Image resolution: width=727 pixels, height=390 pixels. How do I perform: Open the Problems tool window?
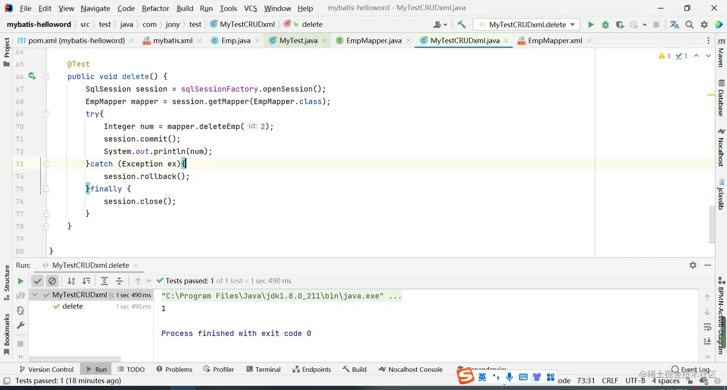click(x=174, y=369)
